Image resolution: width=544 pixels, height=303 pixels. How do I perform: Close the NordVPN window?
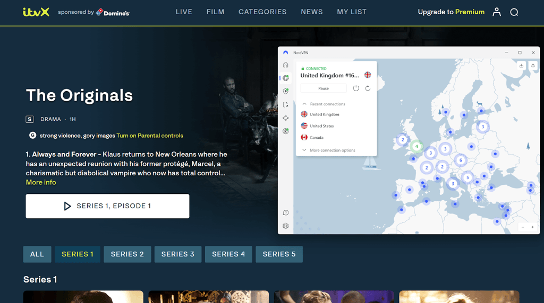[x=533, y=52]
